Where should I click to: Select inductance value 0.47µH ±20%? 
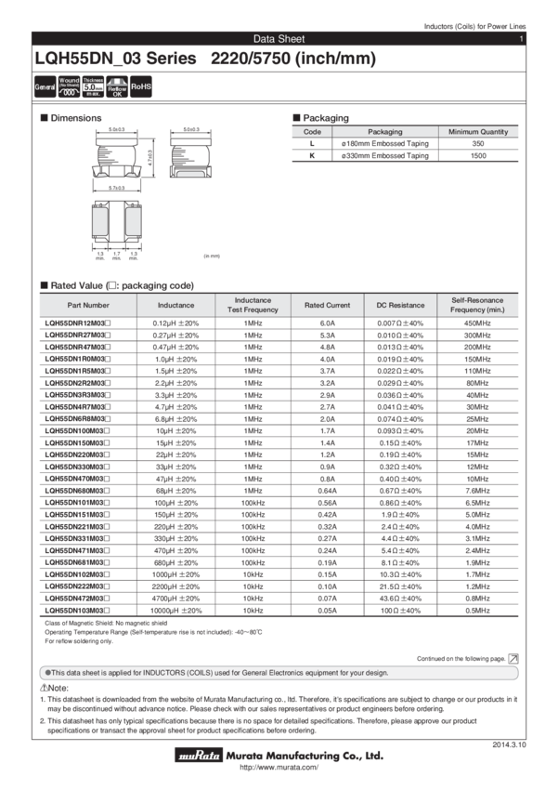pos(175,348)
